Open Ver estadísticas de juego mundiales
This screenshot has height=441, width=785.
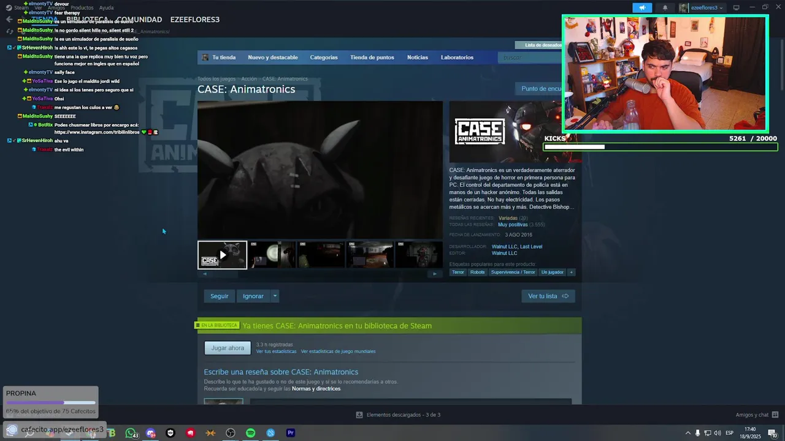338,352
